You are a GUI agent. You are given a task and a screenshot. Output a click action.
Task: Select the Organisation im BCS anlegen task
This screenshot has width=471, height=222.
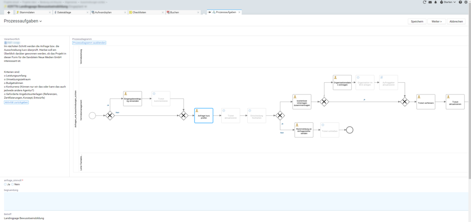click(365, 82)
